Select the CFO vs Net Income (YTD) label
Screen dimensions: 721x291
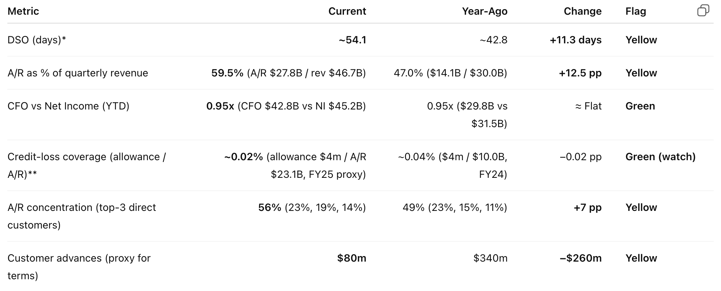(x=68, y=106)
